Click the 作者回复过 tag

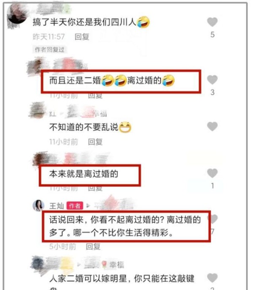point(49,49)
